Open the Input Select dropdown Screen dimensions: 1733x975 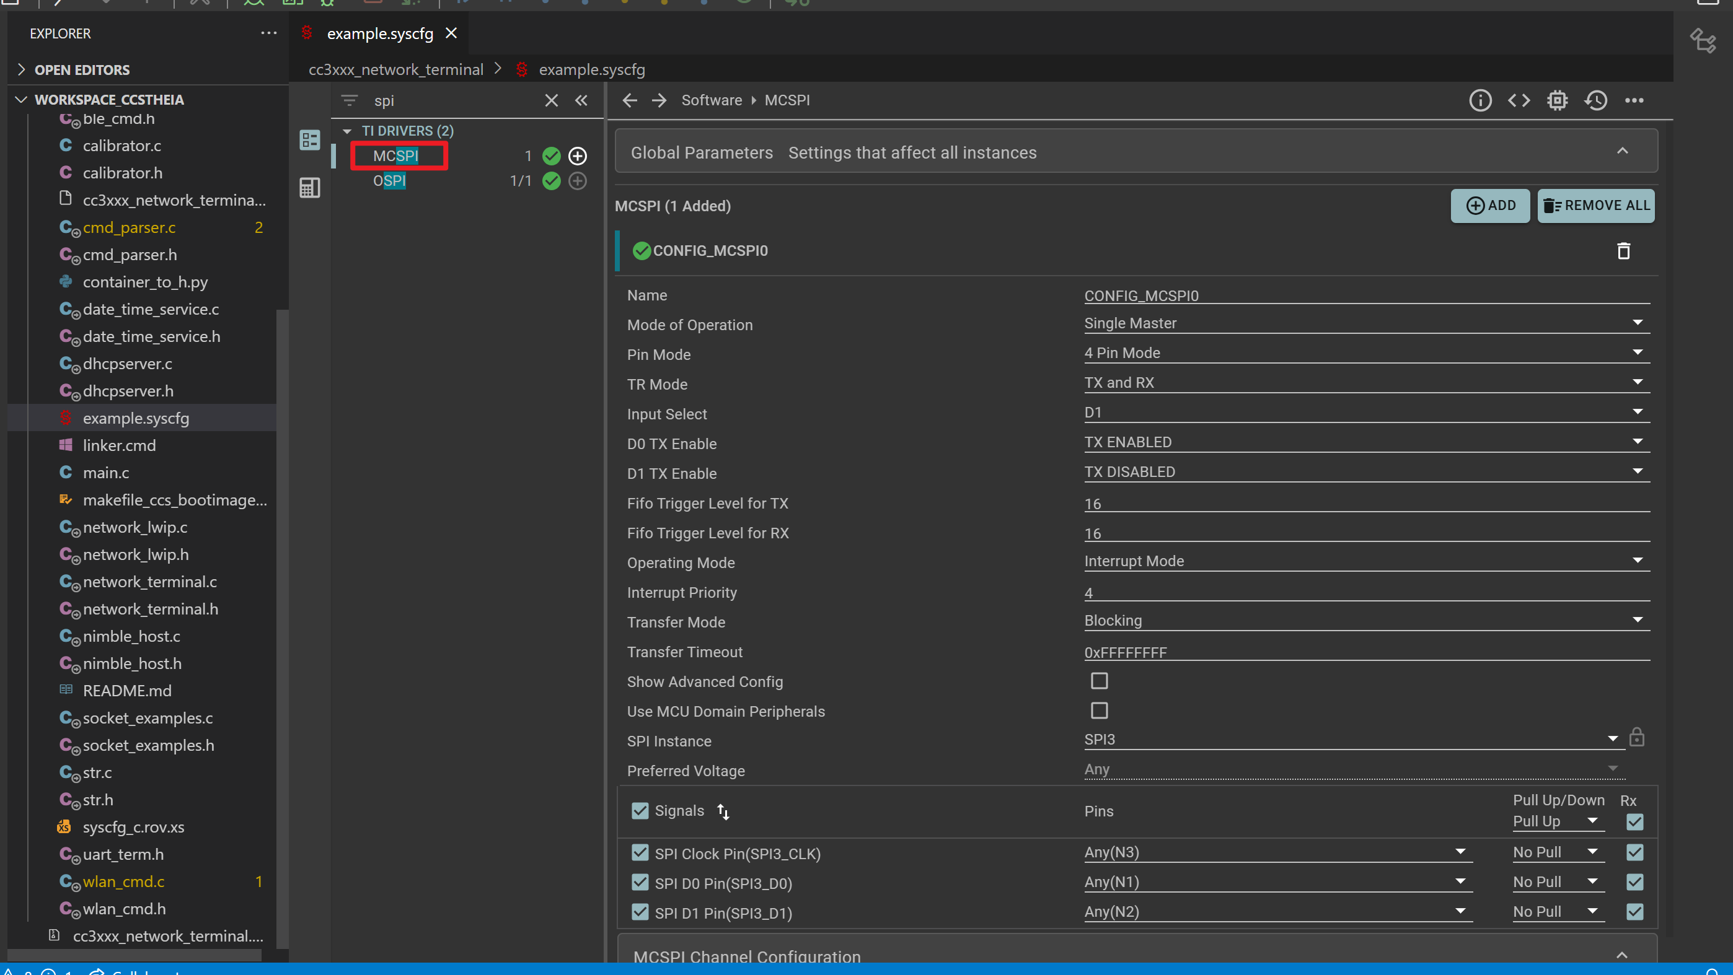coord(1366,412)
